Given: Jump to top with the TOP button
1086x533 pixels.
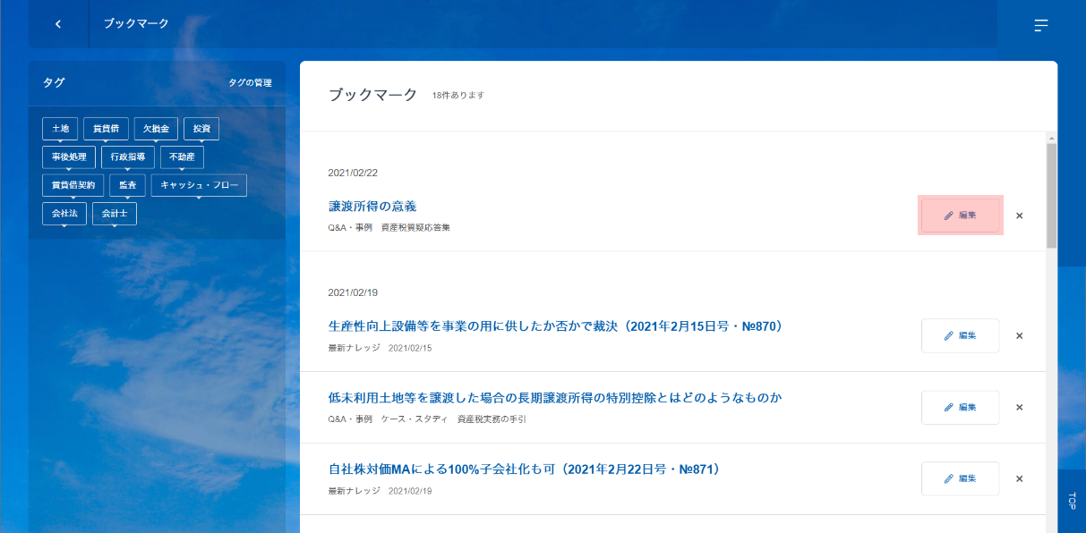Looking at the screenshot, I should point(1072,501).
